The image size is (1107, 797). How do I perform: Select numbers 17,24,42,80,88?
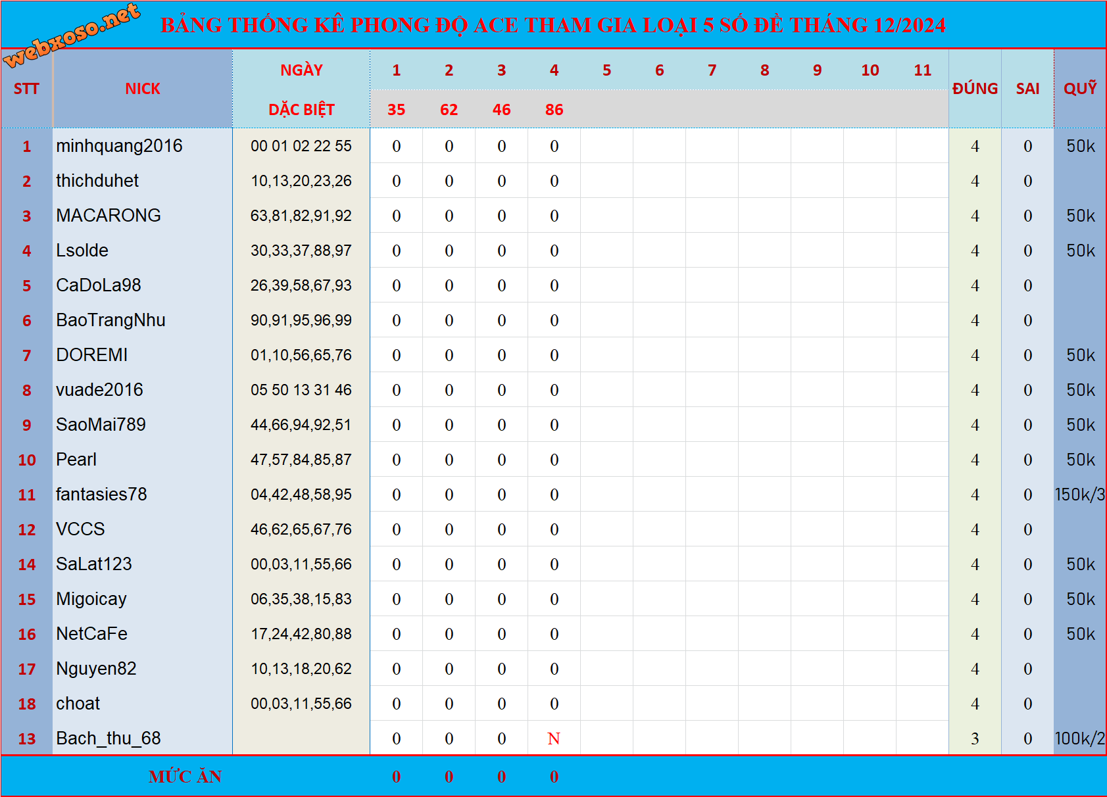301,634
